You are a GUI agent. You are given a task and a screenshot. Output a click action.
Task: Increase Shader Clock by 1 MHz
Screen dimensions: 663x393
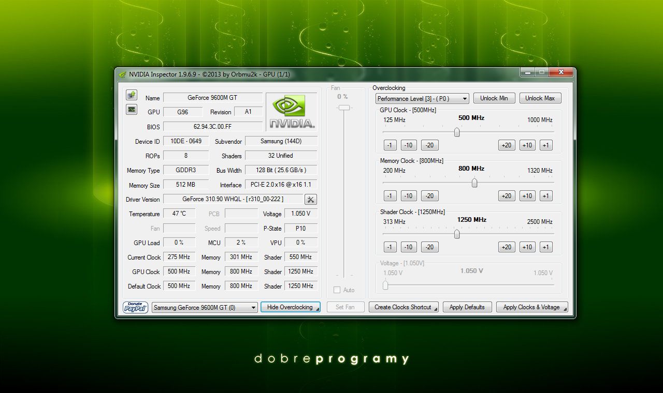tap(546, 247)
